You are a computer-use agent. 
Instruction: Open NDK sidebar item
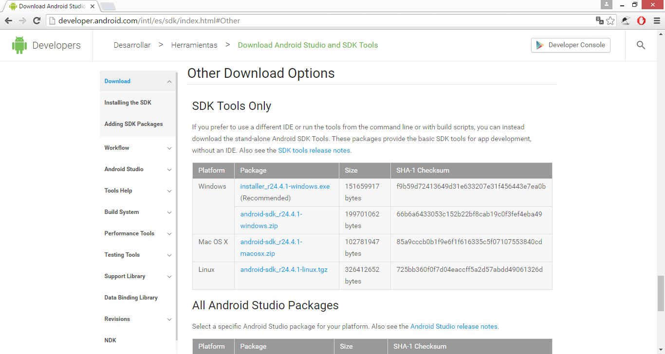pyautogui.click(x=110, y=340)
